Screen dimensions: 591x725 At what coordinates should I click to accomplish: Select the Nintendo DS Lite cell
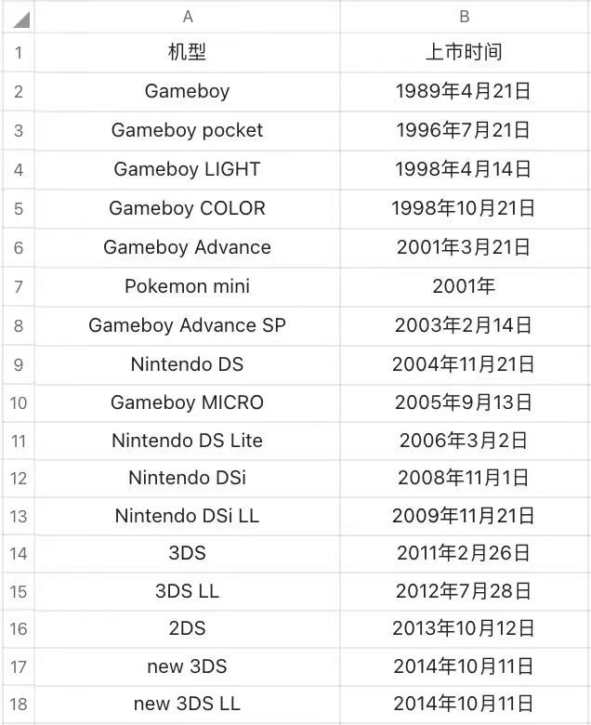(x=187, y=441)
